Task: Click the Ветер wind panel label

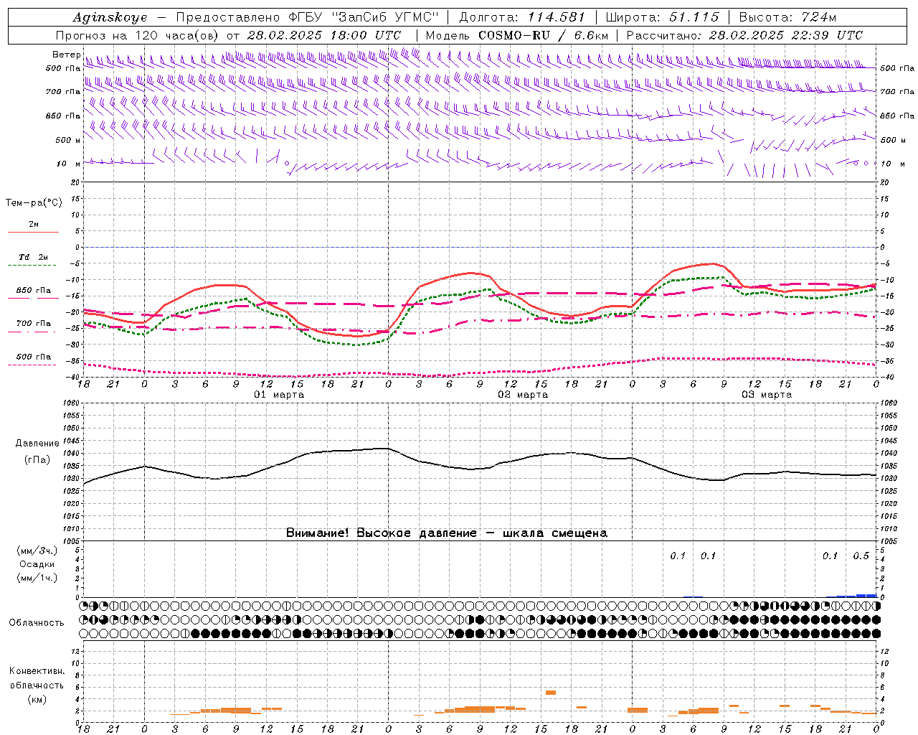Action: click(66, 55)
